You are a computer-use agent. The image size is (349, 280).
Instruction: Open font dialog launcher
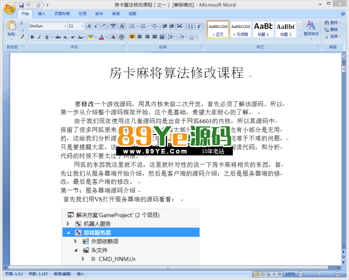click(124, 46)
